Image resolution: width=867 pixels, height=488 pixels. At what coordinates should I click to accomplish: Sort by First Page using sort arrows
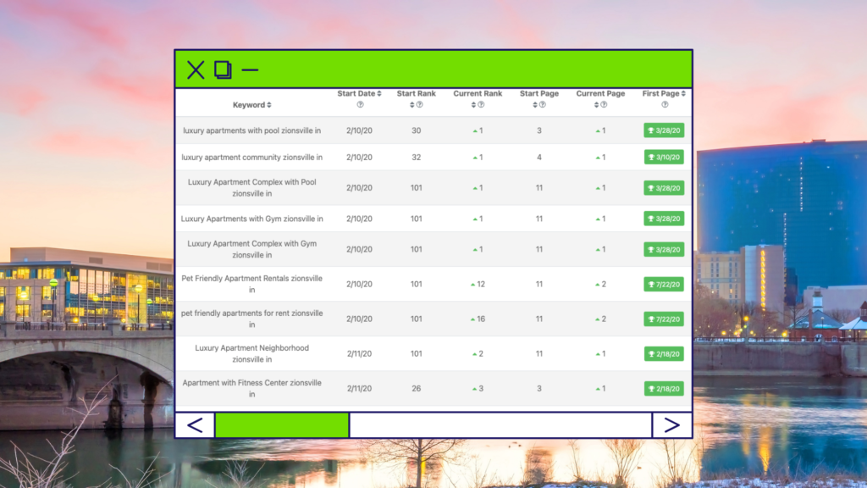683,94
